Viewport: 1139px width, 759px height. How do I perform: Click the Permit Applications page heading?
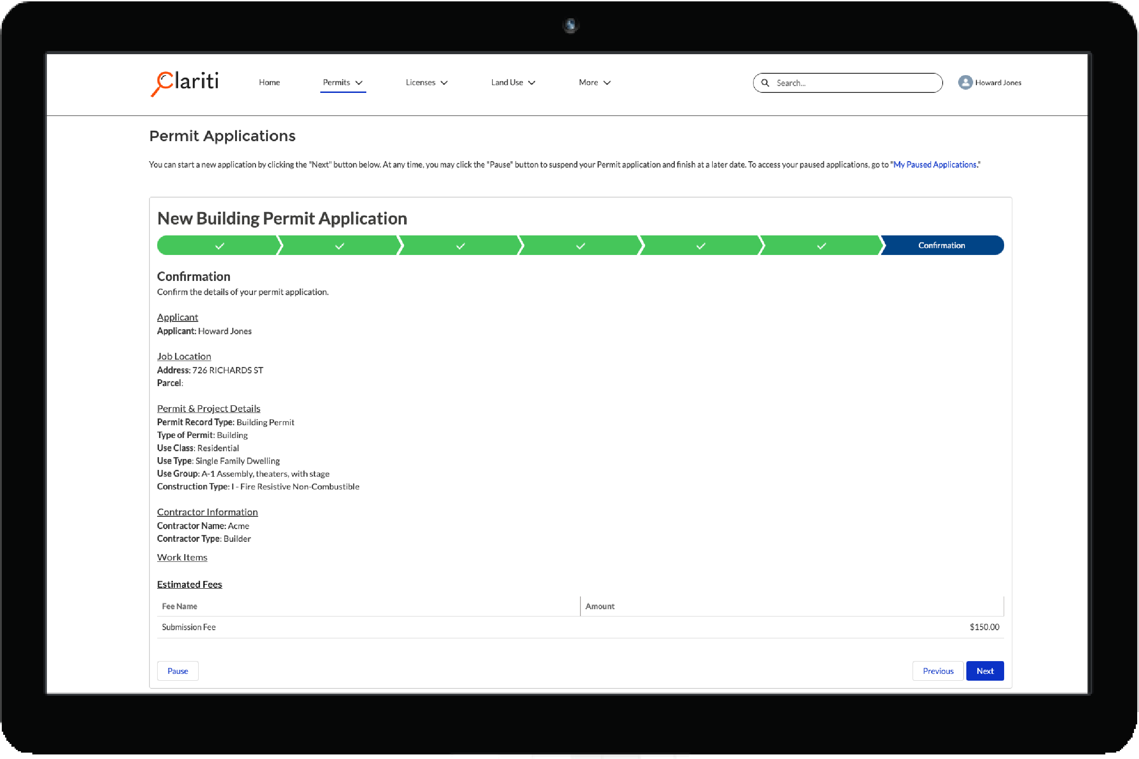(x=222, y=136)
